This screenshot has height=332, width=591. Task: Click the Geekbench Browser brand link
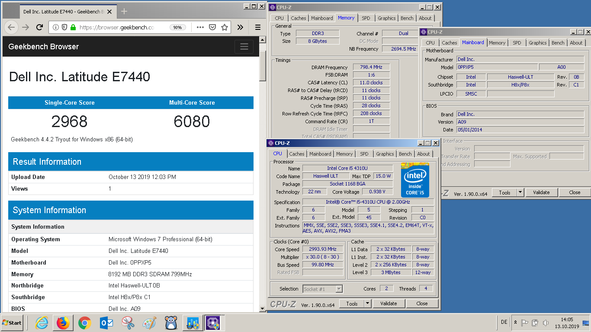tap(44, 47)
